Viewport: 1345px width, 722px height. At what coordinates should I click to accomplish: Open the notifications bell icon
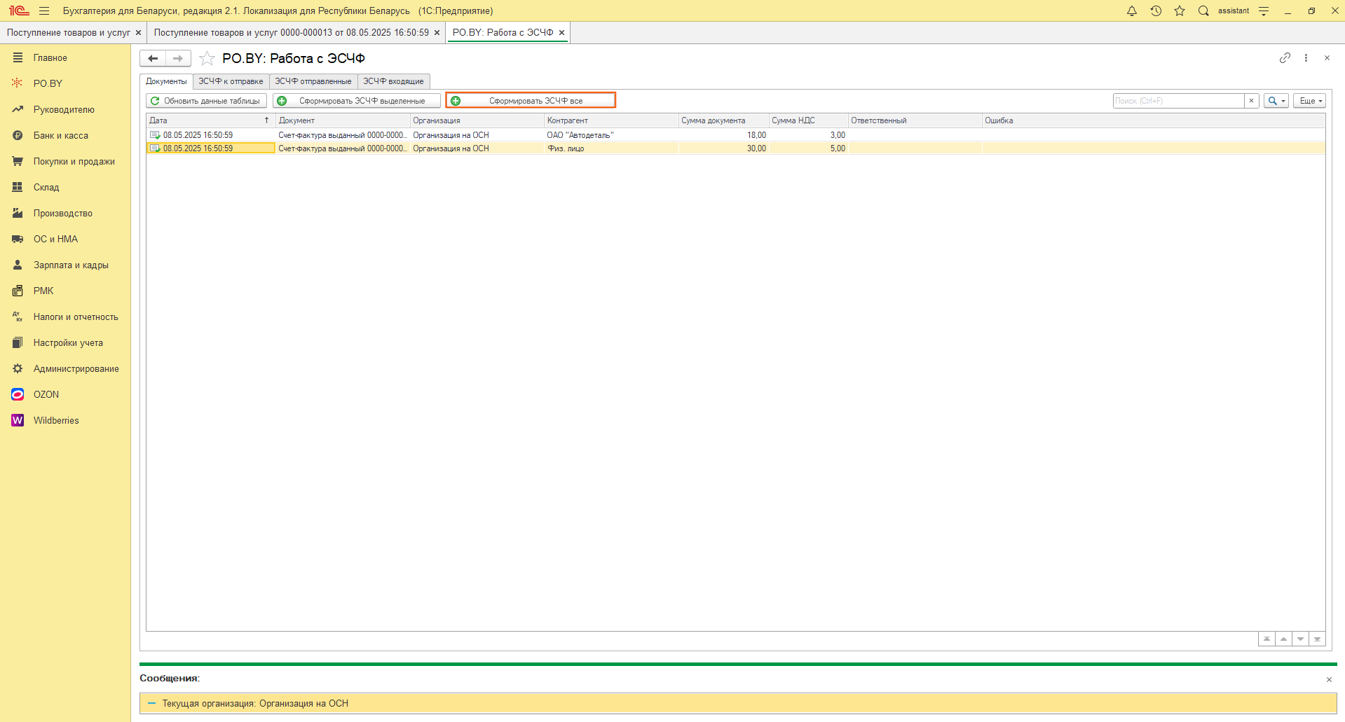[1131, 11]
